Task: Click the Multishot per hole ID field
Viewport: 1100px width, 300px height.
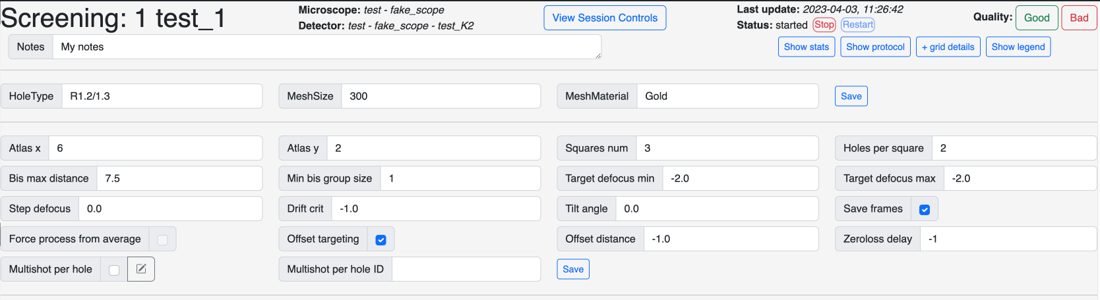Action: [x=466, y=269]
